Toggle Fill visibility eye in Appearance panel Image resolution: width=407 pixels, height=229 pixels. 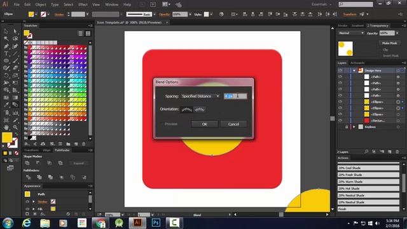(x=27, y=209)
